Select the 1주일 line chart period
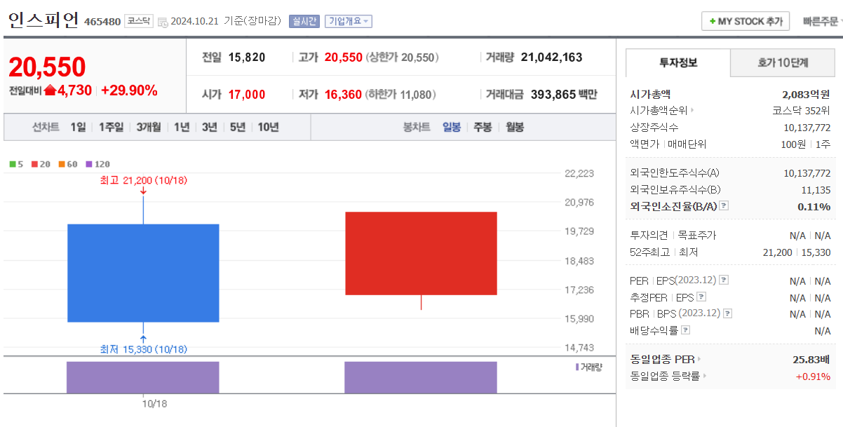The height and width of the screenshot is (427, 843). (111, 127)
